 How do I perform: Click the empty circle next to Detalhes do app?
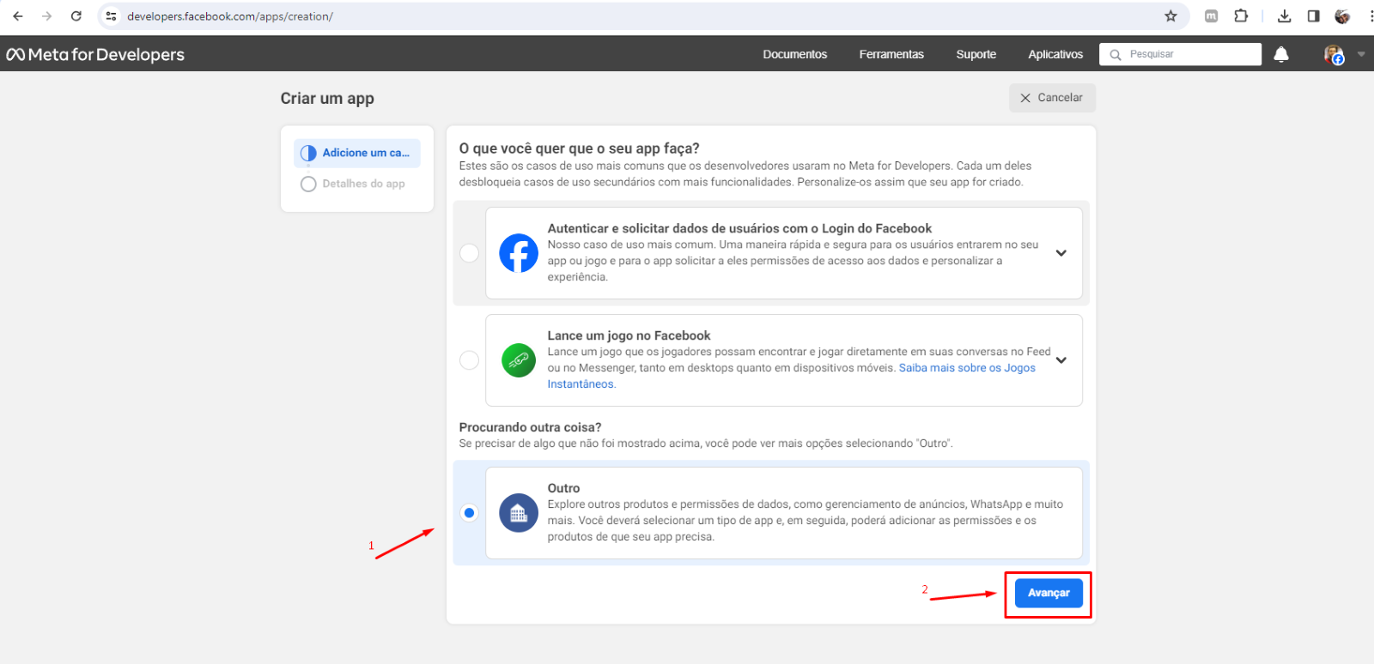[x=308, y=184]
